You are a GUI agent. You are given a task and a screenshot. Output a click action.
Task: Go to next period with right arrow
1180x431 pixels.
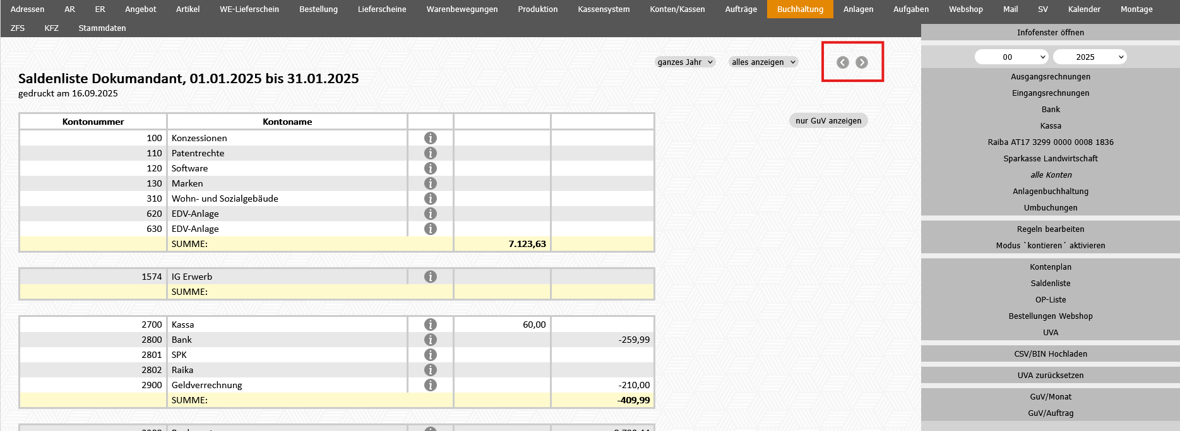click(x=862, y=62)
